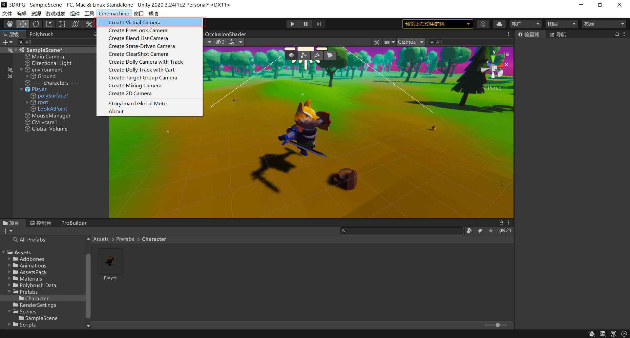The image size is (630, 338).
Task: Enable the collaborate cloud toggle
Action: click(x=483, y=24)
